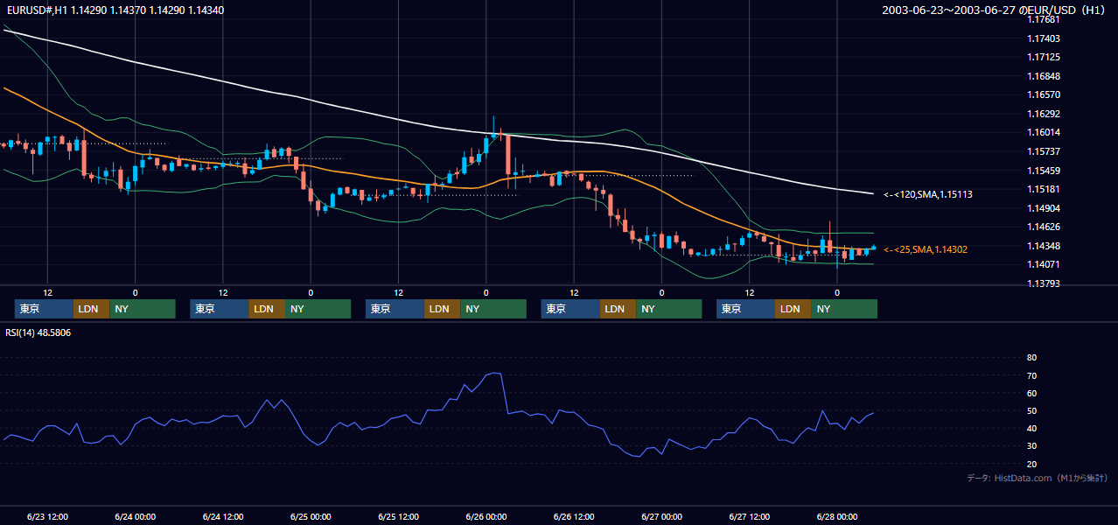Click the LDN session block for 6/25

[443, 309]
